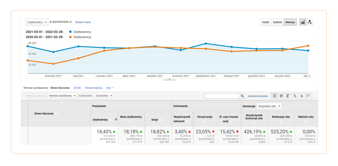Click the table search input field
The height and width of the screenshot is (166, 338).
pos(222,96)
